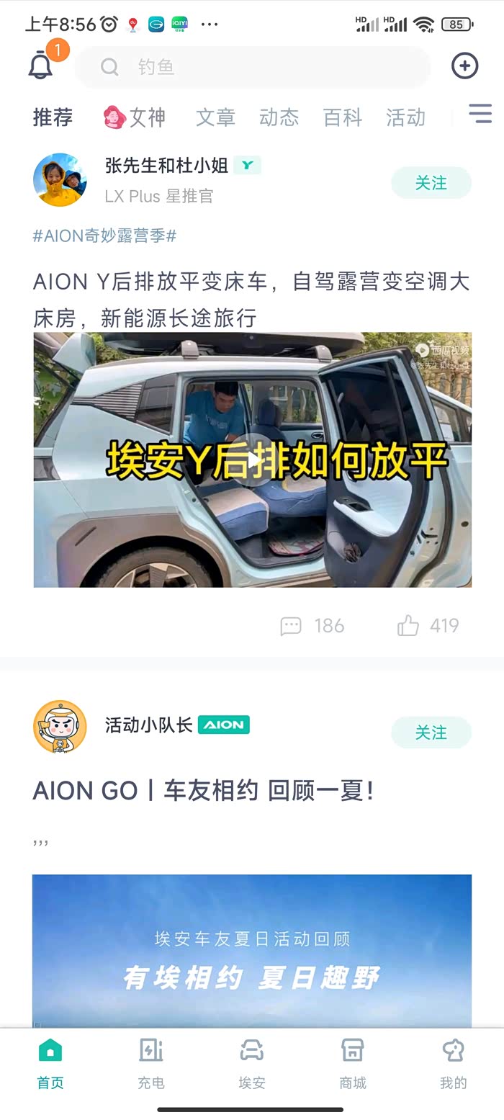
Task: Like the AION Y camping post
Action: click(x=428, y=625)
